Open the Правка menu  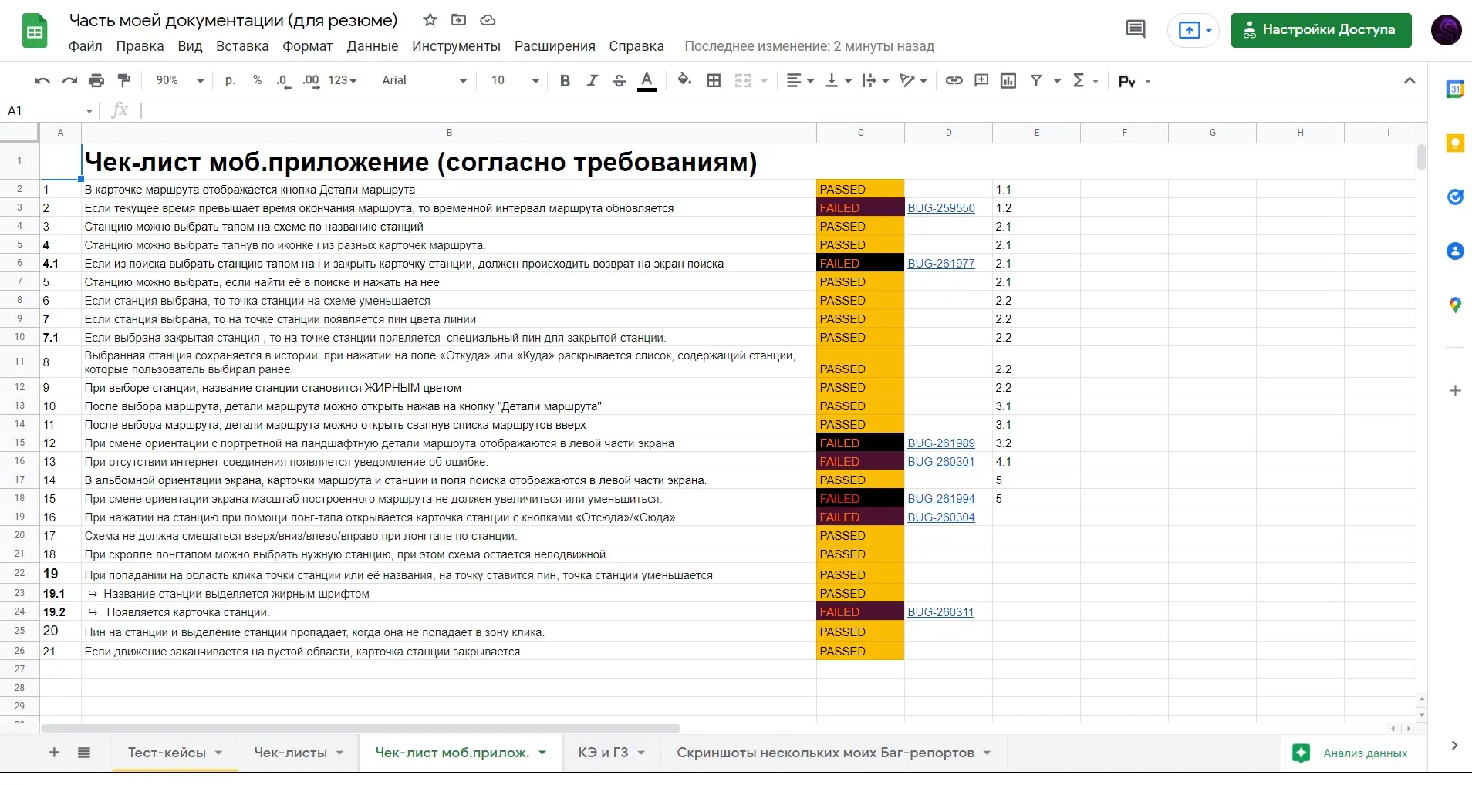click(140, 46)
